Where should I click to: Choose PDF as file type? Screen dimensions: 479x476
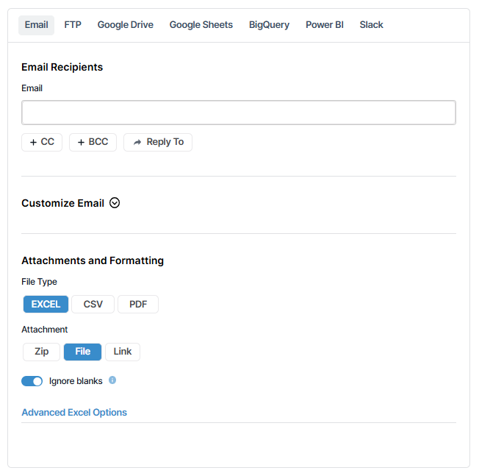(138, 305)
